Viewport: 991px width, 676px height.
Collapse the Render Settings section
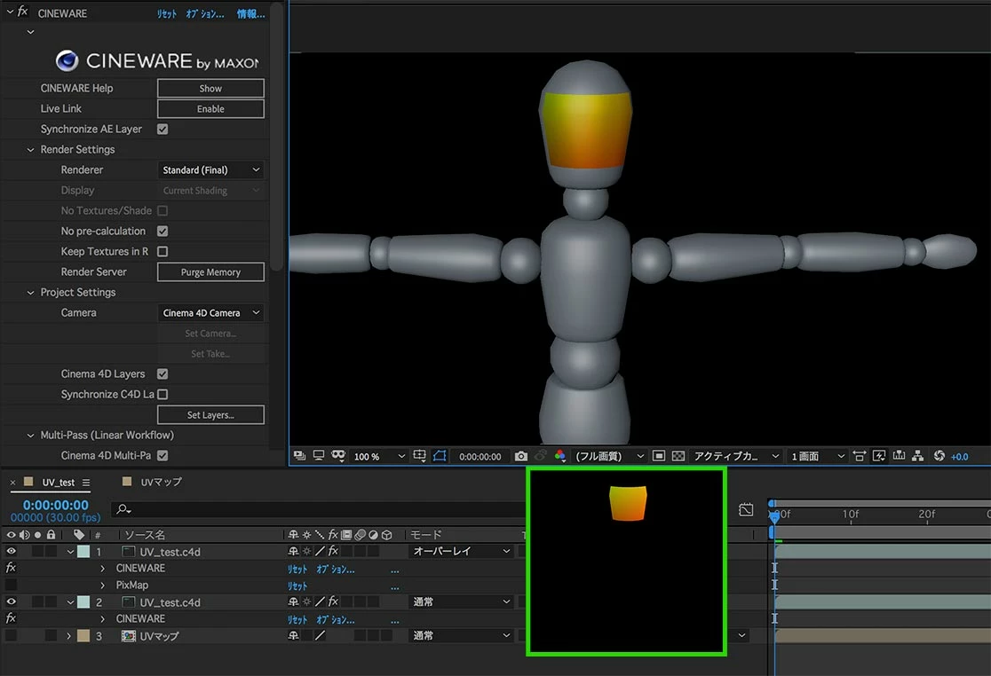(30, 150)
